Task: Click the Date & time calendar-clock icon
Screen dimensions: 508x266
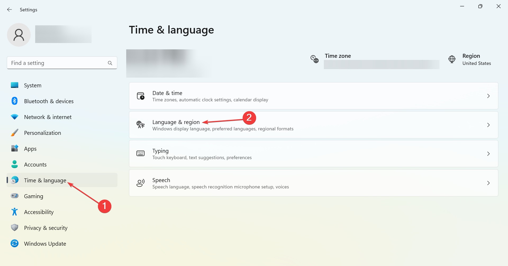Action: coord(140,96)
